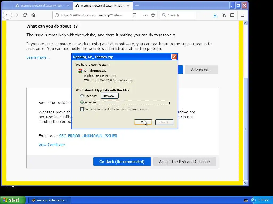Click Accept the Risk and Continue
The image size is (273, 204).
click(x=184, y=162)
